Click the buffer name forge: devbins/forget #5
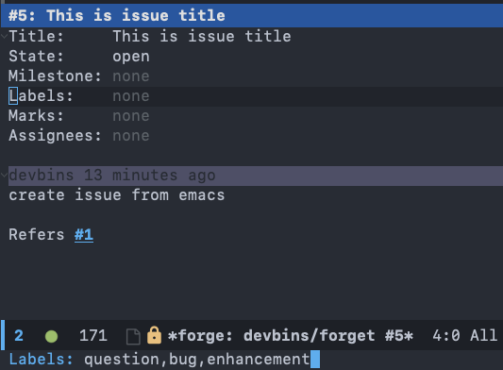Image resolution: width=503 pixels, height=370 pixels. coord(291,336)
